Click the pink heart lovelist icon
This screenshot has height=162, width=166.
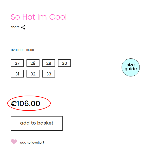tap(14, 142)
